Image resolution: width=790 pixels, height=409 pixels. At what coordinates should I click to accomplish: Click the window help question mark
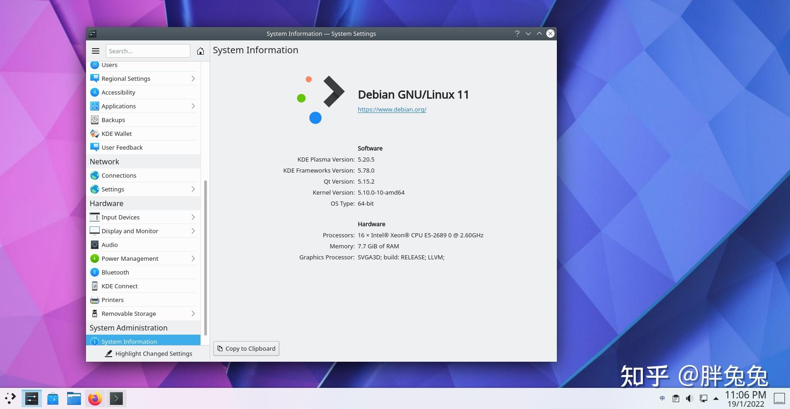point(517,34)
